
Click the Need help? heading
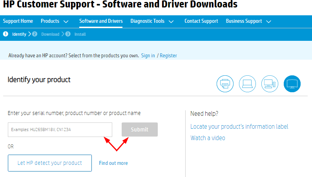click(204, 113)
